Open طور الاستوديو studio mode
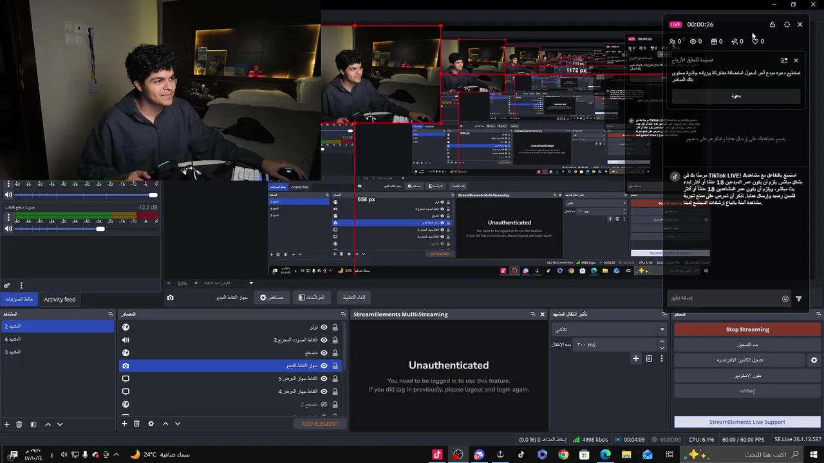The height and width of the screenshot is (463, 824). [747, 376]
